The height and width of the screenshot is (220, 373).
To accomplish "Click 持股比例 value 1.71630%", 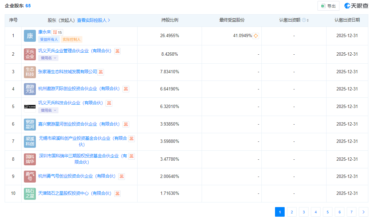I will pyautogui.click(x=169, y=193).
